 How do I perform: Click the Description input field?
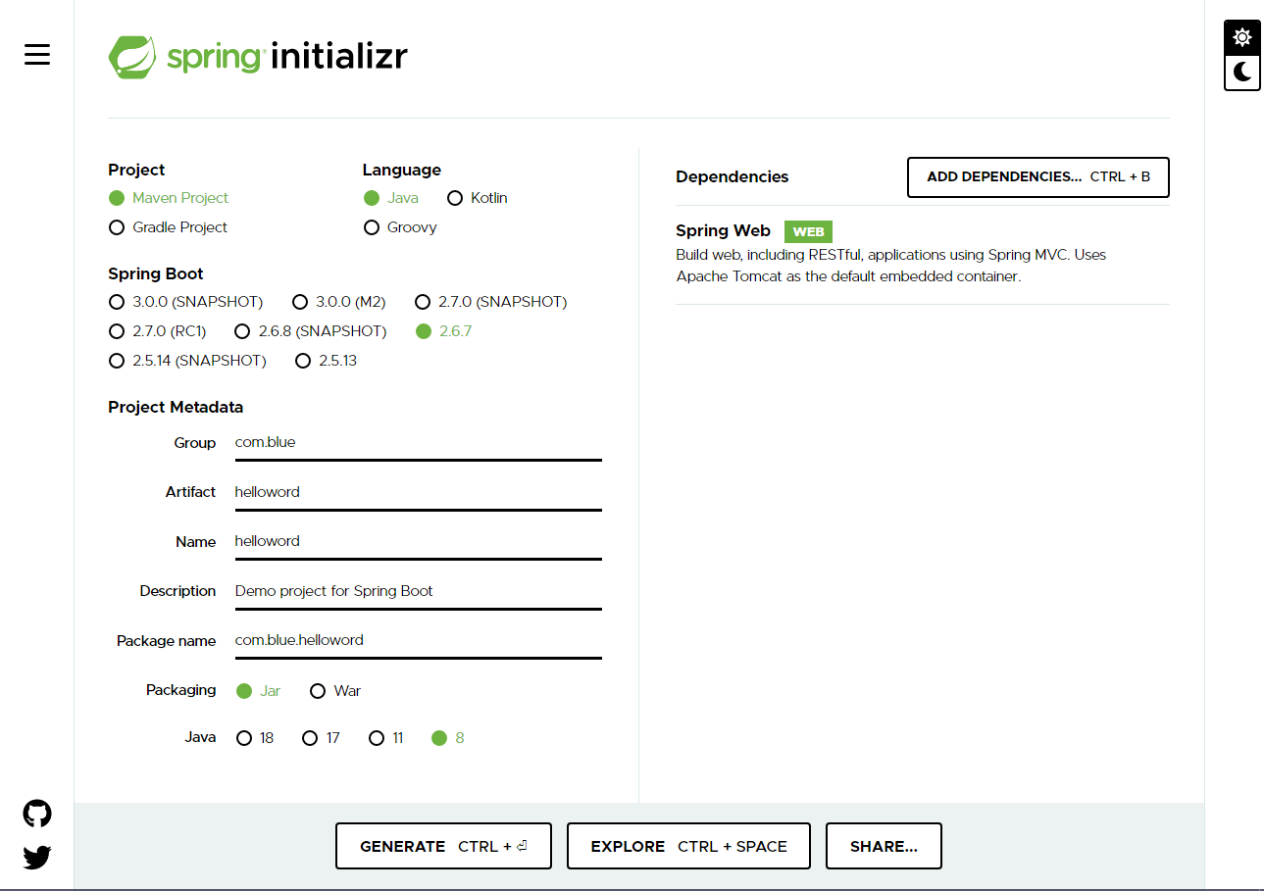[417, 592]
